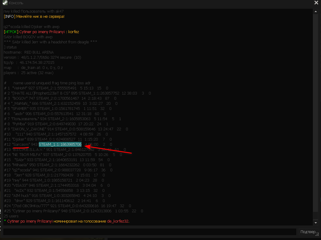Click the yellow INFO message line
Screen dimensions: 321x240
point(34,16)
